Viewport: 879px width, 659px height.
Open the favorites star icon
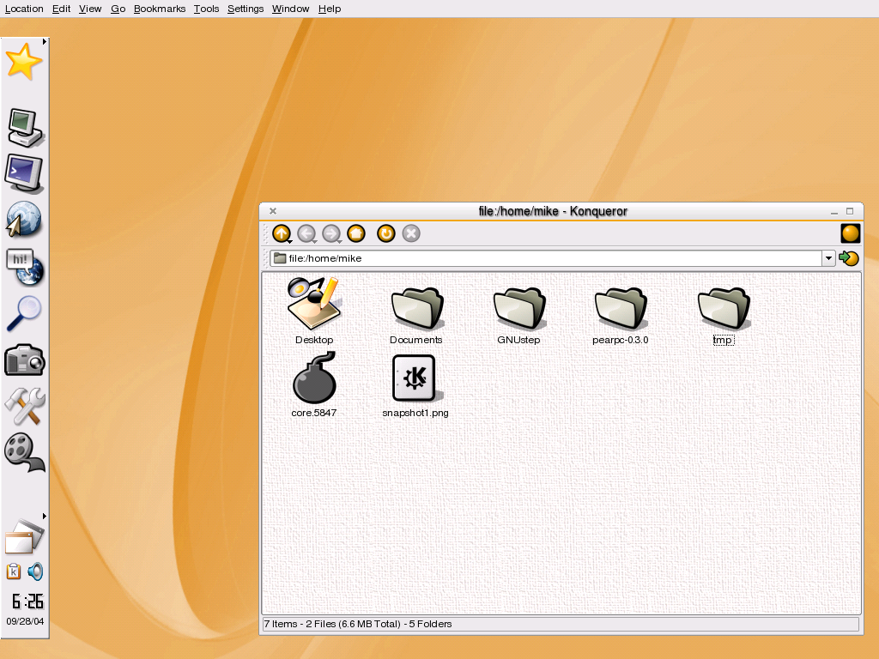[x=24, y=62]
